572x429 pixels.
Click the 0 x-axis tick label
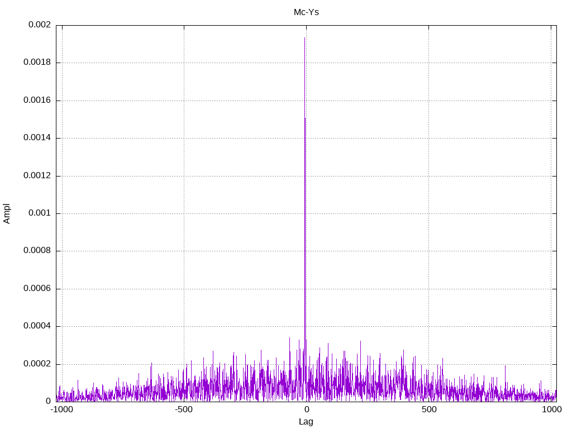pyautogui.click(x=306, y=409)
